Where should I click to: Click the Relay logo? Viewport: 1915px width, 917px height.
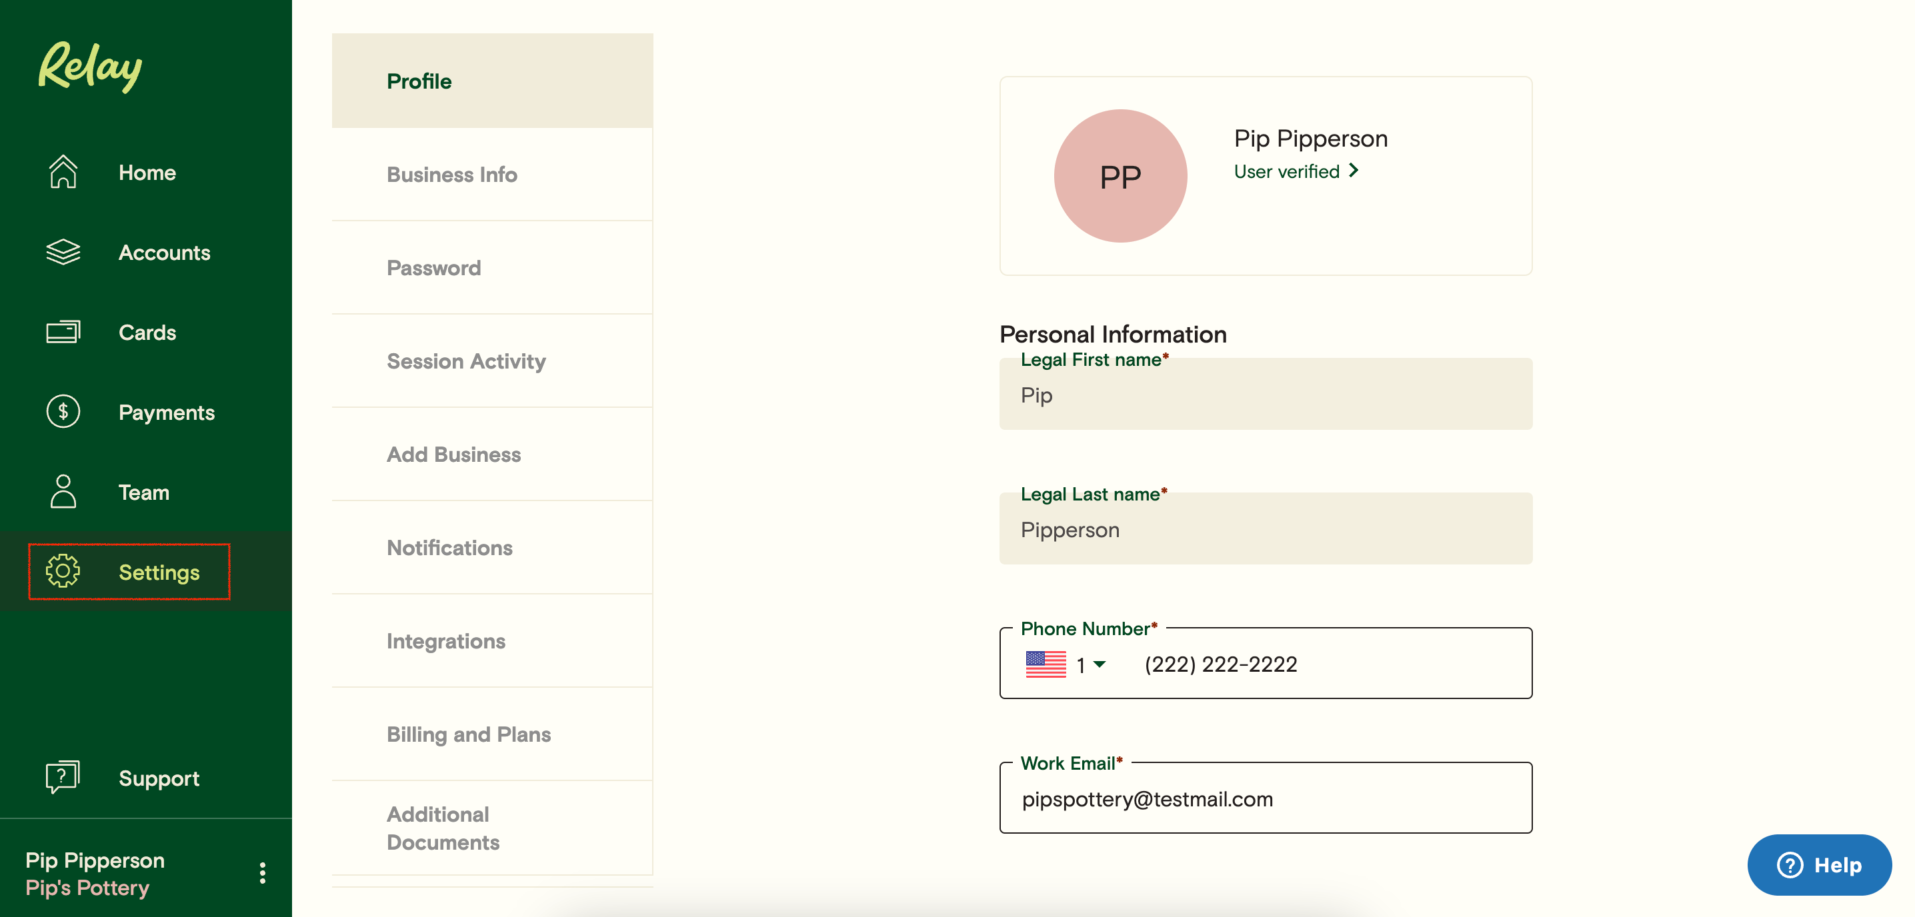tap(89, 67)
